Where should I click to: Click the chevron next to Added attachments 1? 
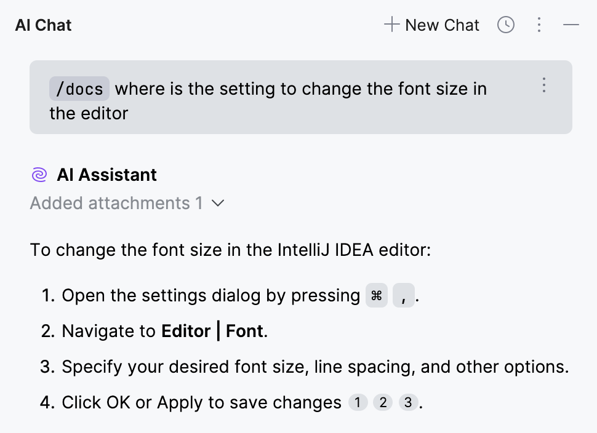[x=218, y=203]
